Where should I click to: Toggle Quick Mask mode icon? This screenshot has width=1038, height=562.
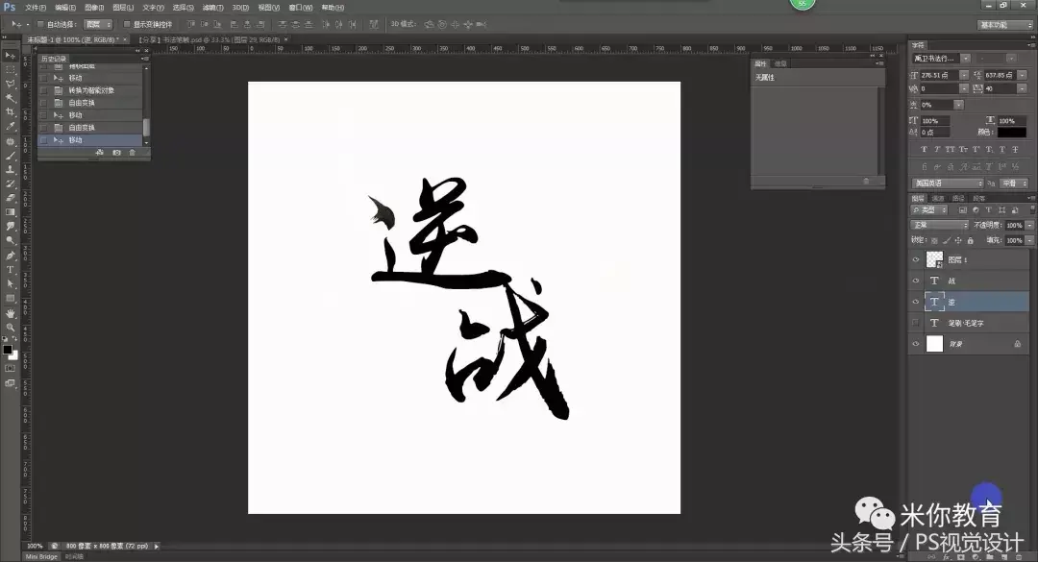pos(10,369)
